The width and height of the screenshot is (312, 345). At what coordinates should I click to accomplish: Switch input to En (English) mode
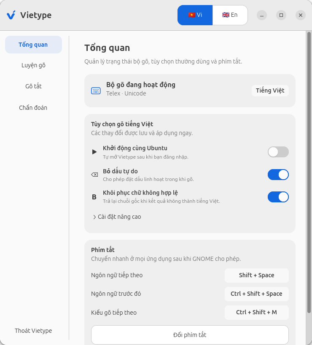click(x=230, y=15)
